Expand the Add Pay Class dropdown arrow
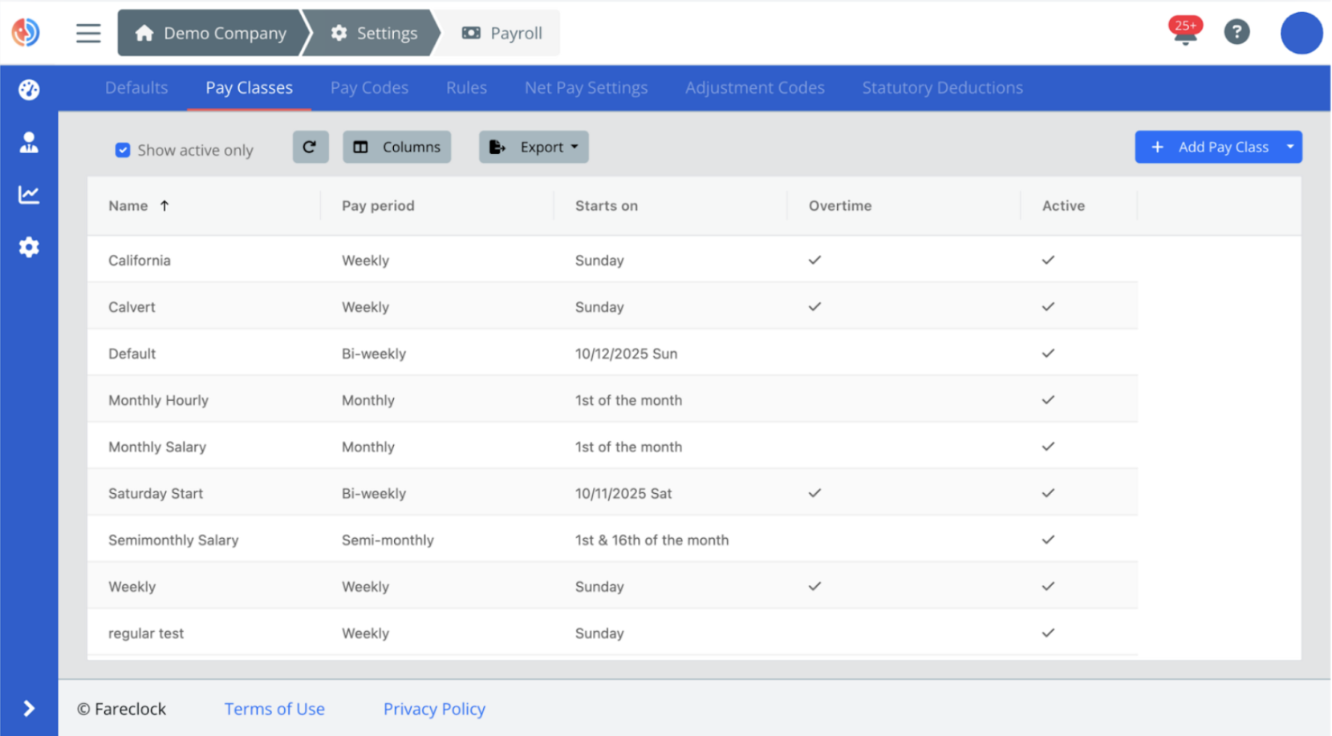This screenshot has height=736, width=1332. point(1289,147)
